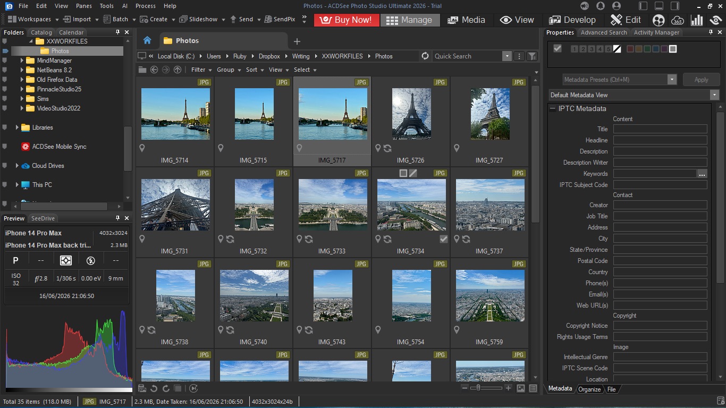Viewport: 726px width, 408px height.
Task: Open the Filter dropdown
Action: pyautogui.click(x=201, y=70)
